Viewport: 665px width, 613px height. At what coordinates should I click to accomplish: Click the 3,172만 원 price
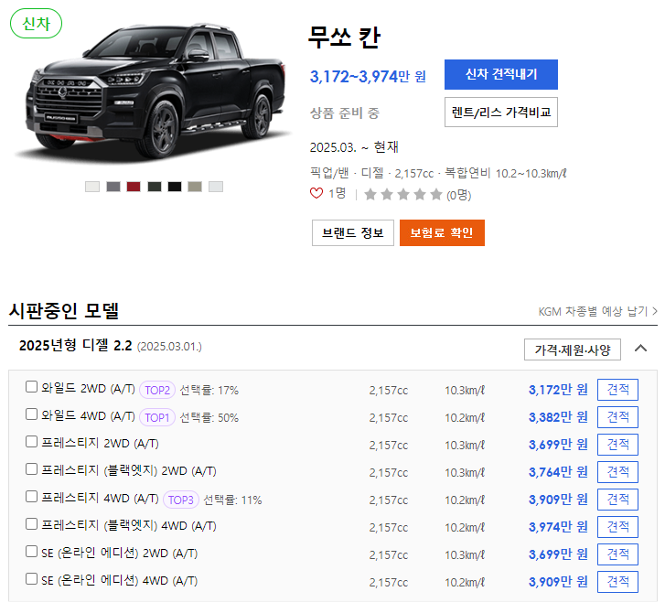558,390
